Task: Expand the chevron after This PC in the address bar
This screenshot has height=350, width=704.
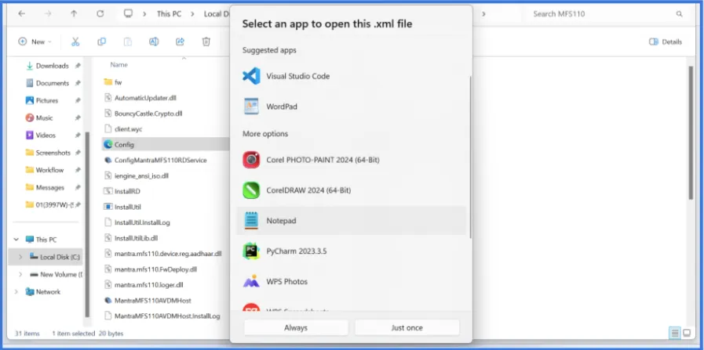Action: [192, 14]
